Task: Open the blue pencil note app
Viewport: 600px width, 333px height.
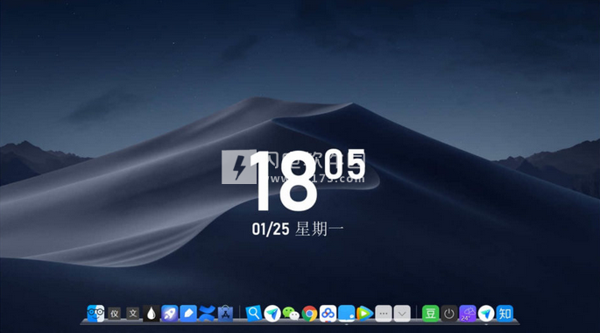Action: point(188,314)
